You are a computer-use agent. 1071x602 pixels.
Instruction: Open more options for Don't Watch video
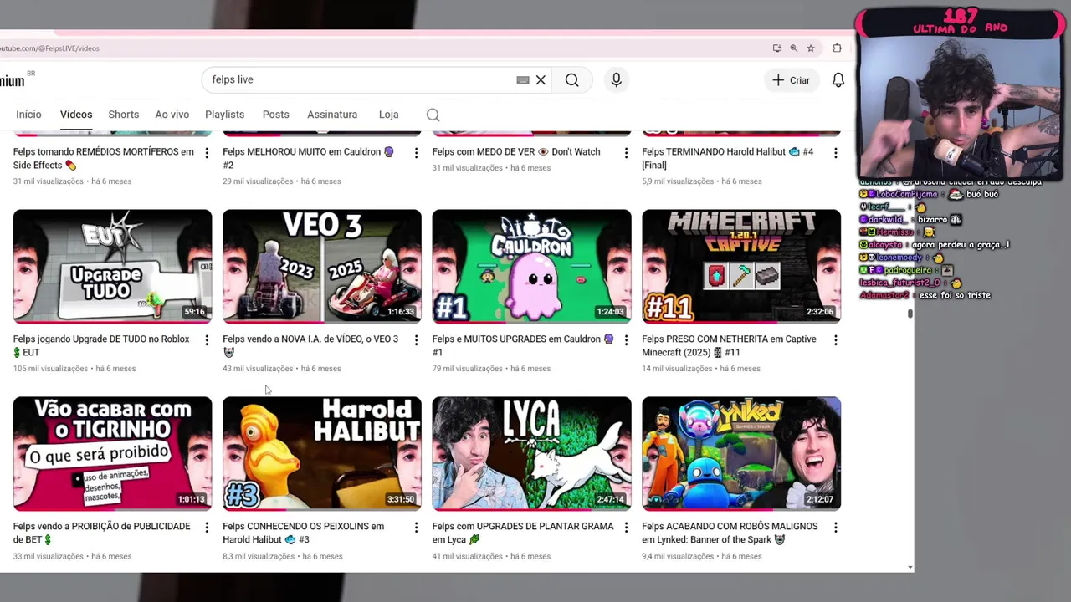[626, 153]
